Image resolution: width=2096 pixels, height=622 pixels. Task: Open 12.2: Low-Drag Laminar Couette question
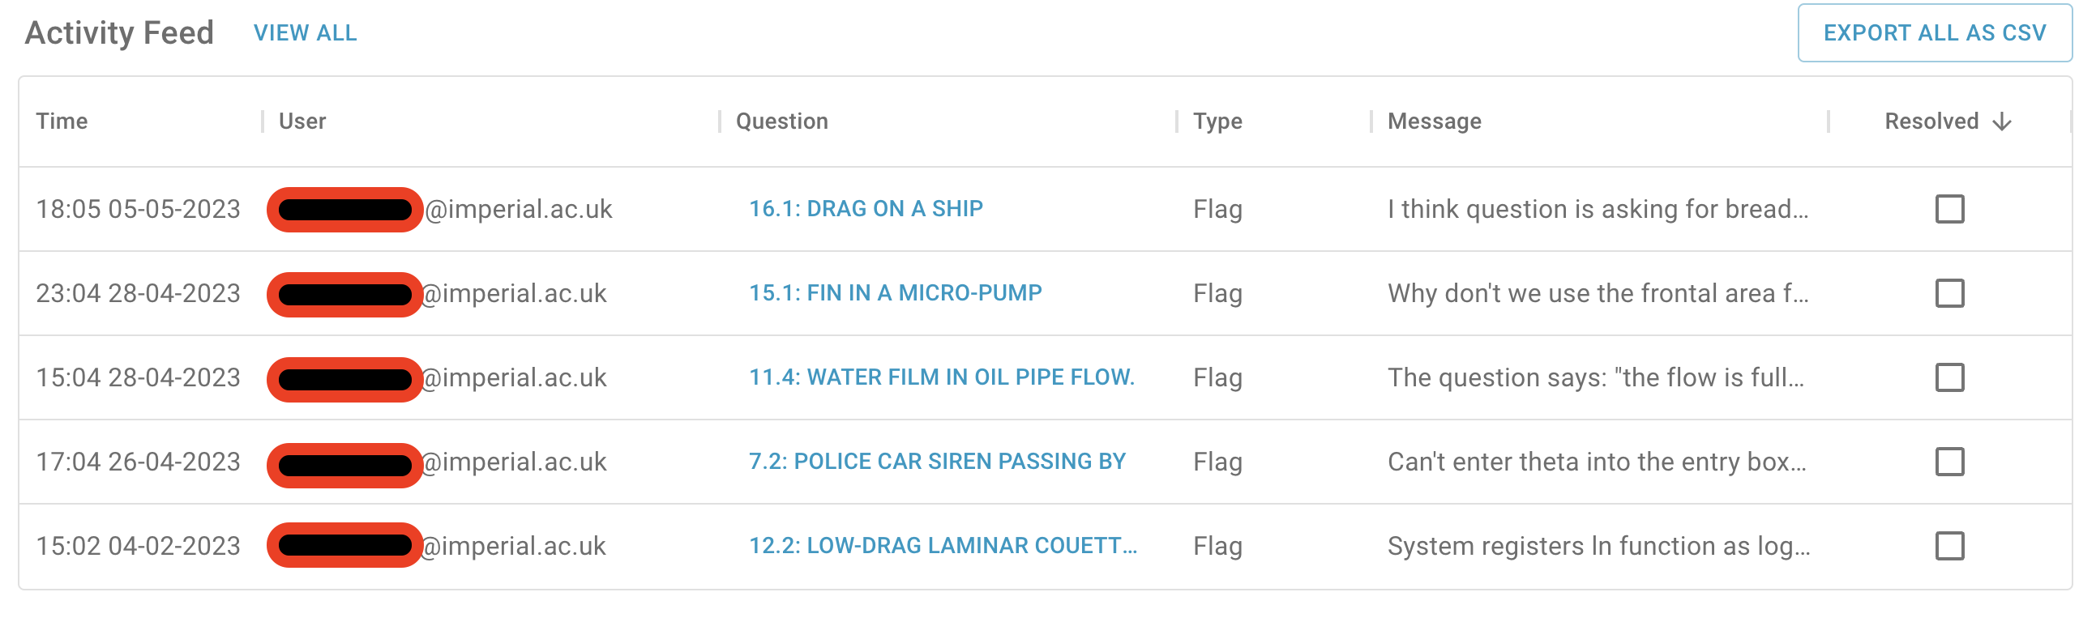943,546
